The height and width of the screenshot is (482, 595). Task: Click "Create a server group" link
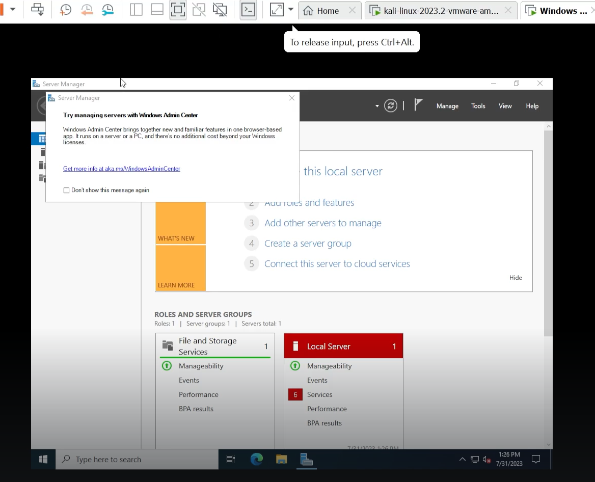pyautogui.click(x=308, y=243)
